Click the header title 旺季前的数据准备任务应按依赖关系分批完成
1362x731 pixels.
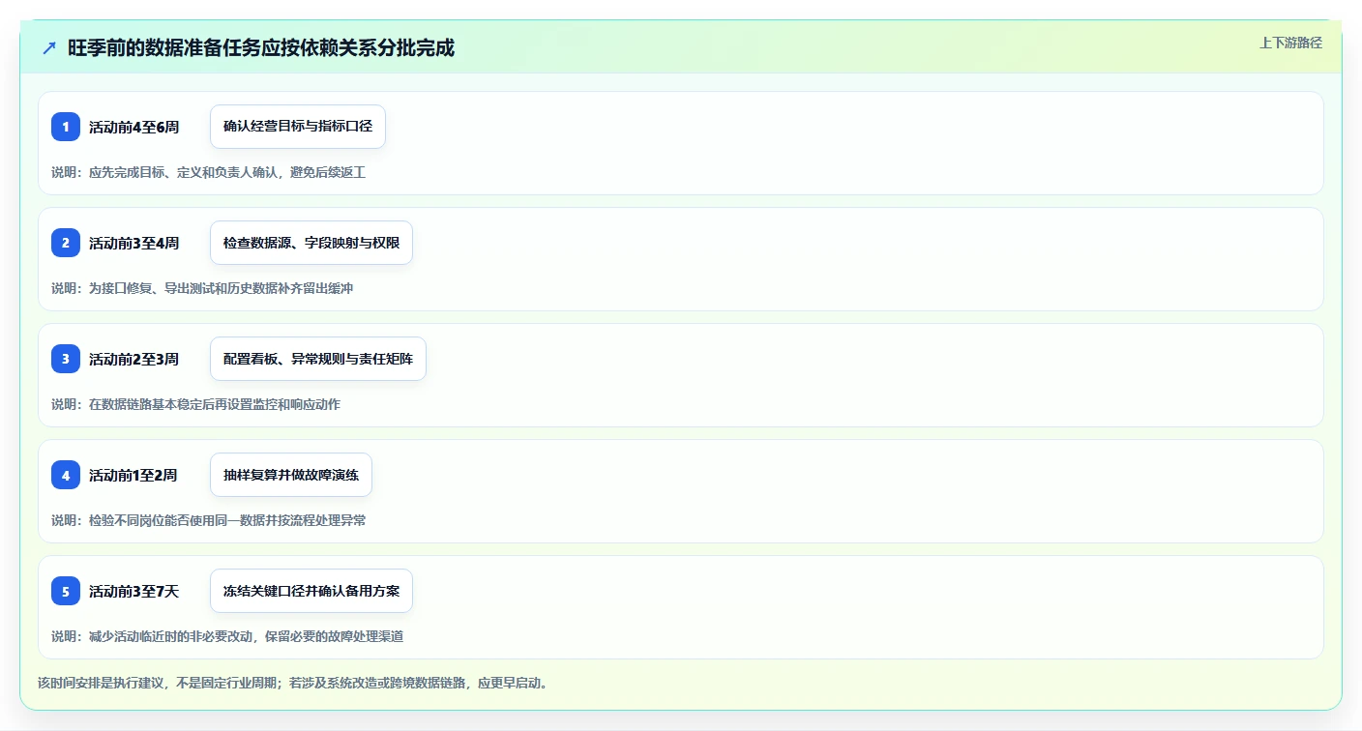tap(261, 47)
